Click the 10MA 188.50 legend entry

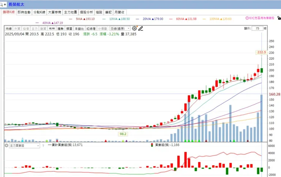click(x=116, y=19)
